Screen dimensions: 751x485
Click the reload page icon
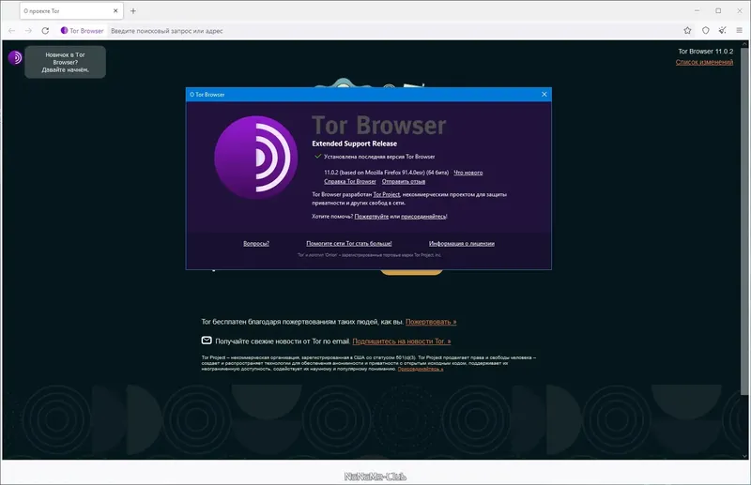[45, 31]
